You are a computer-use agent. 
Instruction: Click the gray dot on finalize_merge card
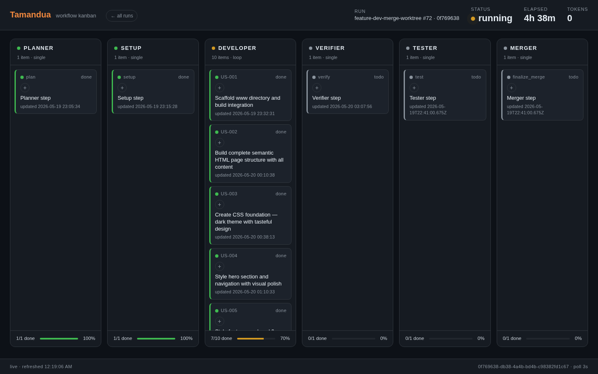click(509, 77)
